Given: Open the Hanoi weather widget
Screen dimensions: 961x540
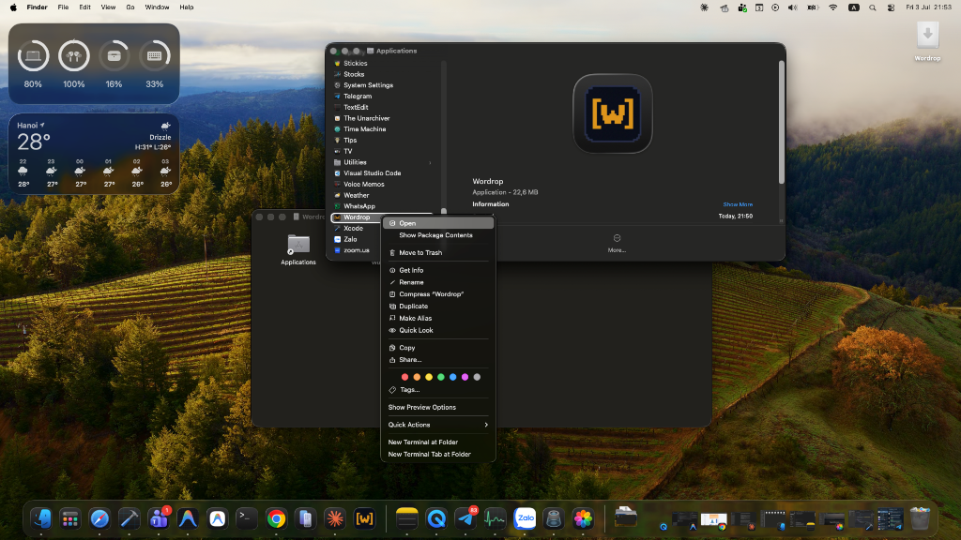Looking at the screenshot, I should click(94, 155).
